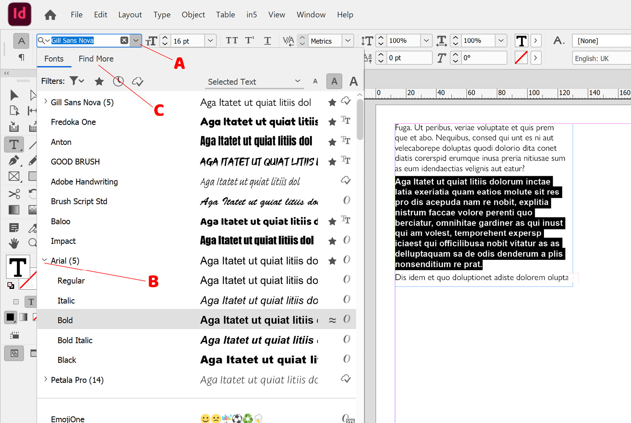Click the Adobe InDesign logo

(19, 14)
